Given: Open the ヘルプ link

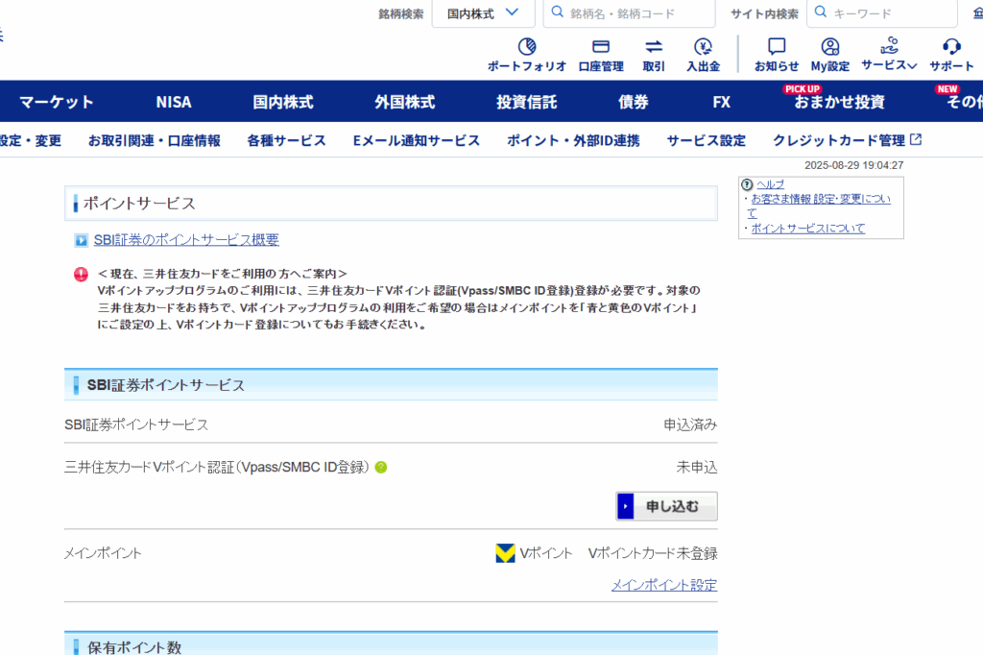Looking at the screenshot, I should click(x=770, y=184).
